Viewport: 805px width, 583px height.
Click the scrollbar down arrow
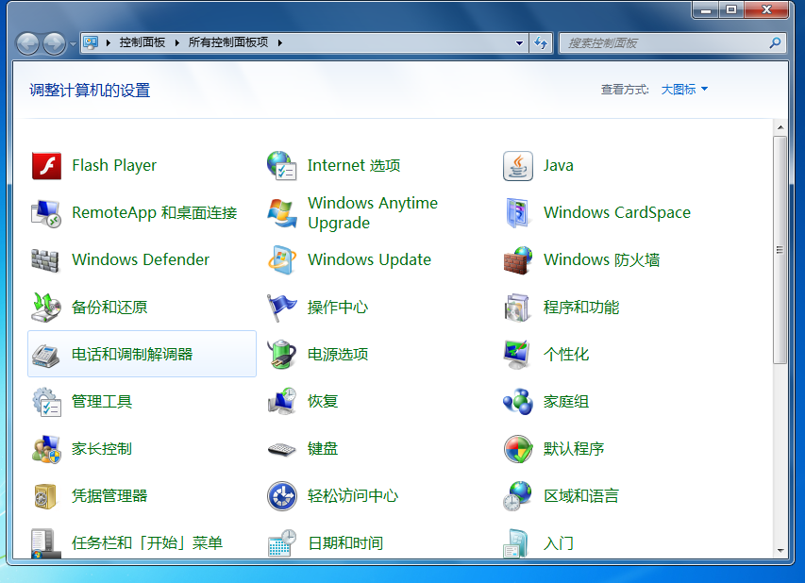pyautogui.click(x=780, y=551)
